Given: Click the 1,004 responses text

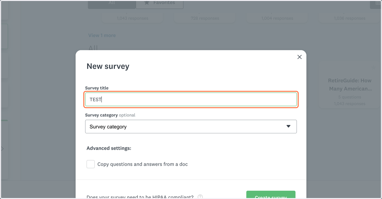Looking at the screenshot, I should click(x=277, y=18).
